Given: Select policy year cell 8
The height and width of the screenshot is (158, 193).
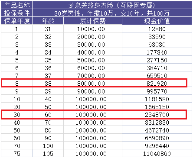Looking at the screenshot, I should click(17, 84).
